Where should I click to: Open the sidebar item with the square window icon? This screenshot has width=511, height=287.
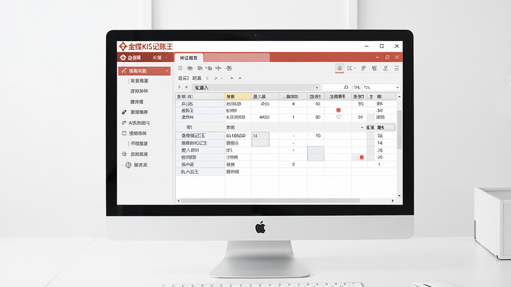coord(134,133)
